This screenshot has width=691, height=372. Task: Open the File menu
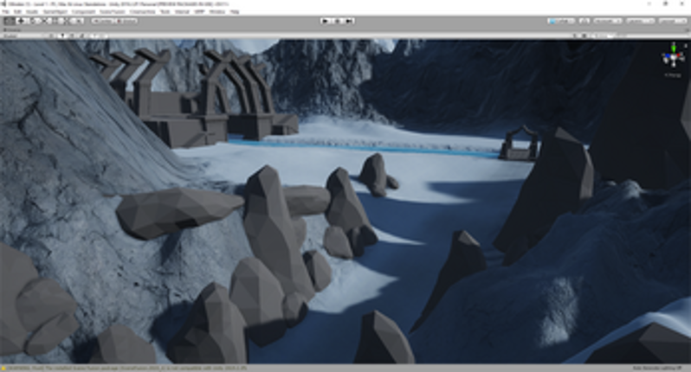point(5,12)
